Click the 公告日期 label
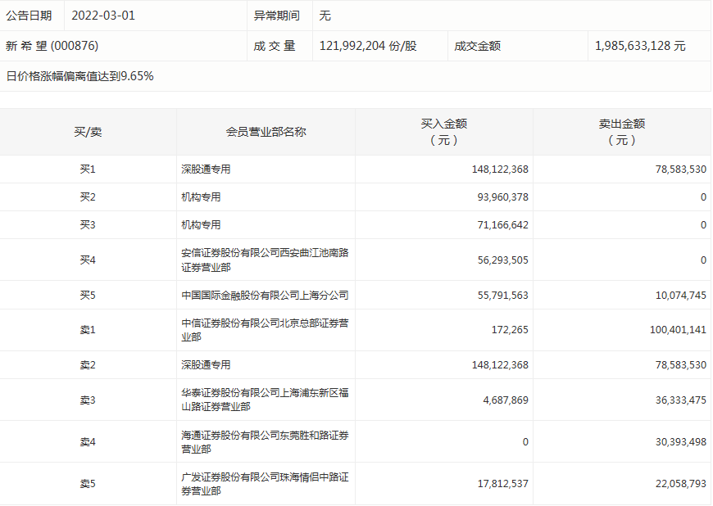 (29, 16)
